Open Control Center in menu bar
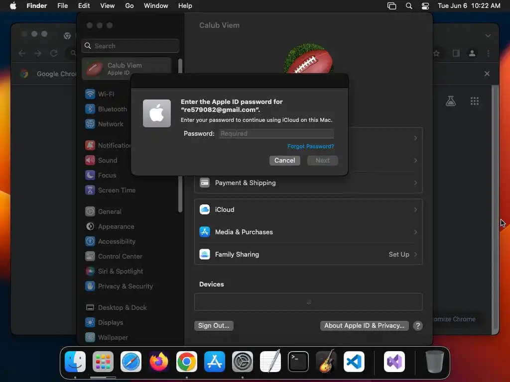 [x=425, y=5]
